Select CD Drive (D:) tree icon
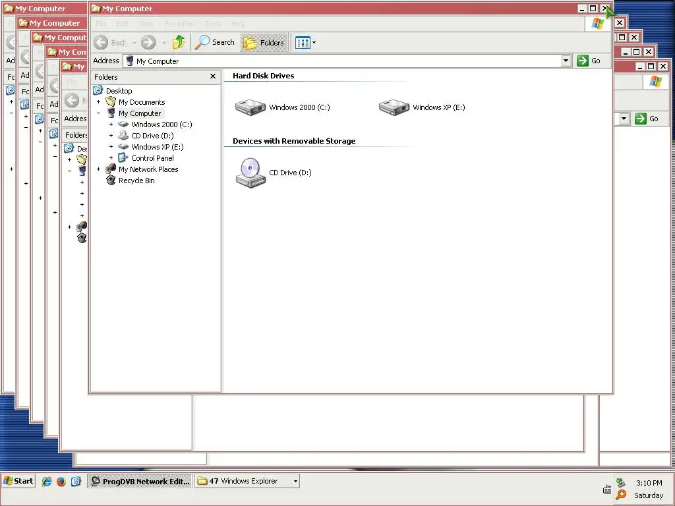 123,136
